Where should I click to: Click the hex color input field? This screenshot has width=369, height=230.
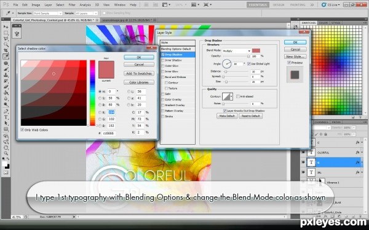(109, 133)
